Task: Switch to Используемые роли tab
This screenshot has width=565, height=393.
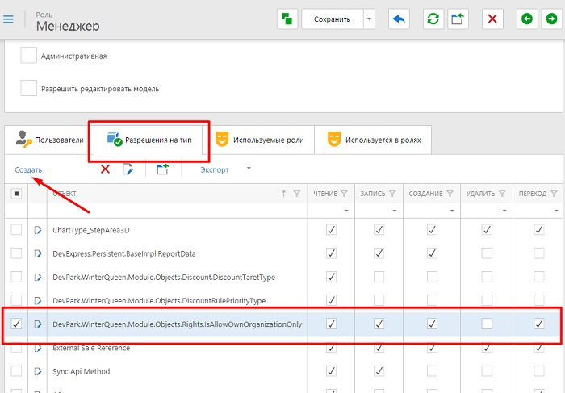Action: 259,140
